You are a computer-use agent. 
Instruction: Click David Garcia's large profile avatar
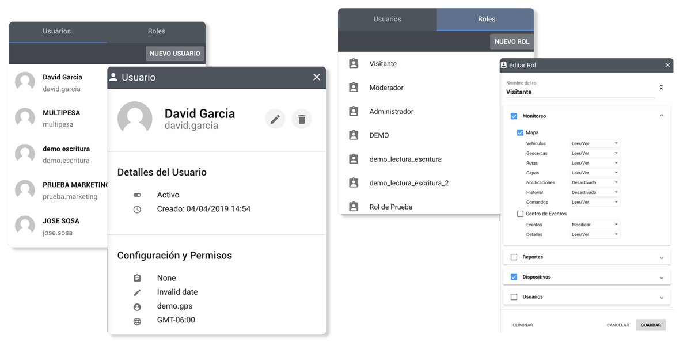click(x=135, y=119)
